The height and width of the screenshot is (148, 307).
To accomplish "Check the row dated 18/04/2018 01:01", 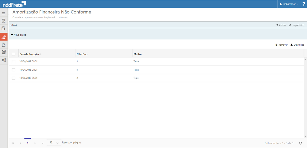I will 13,78.
